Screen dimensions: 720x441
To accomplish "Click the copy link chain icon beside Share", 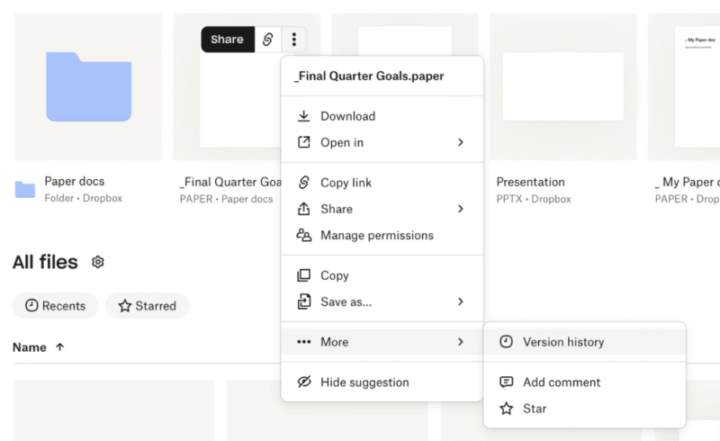I will (x=267, y=39).
